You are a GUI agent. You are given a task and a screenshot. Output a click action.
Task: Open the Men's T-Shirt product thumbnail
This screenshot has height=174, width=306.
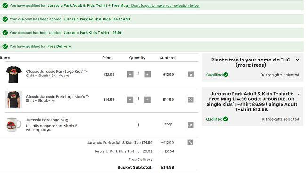tap(14, 99)
